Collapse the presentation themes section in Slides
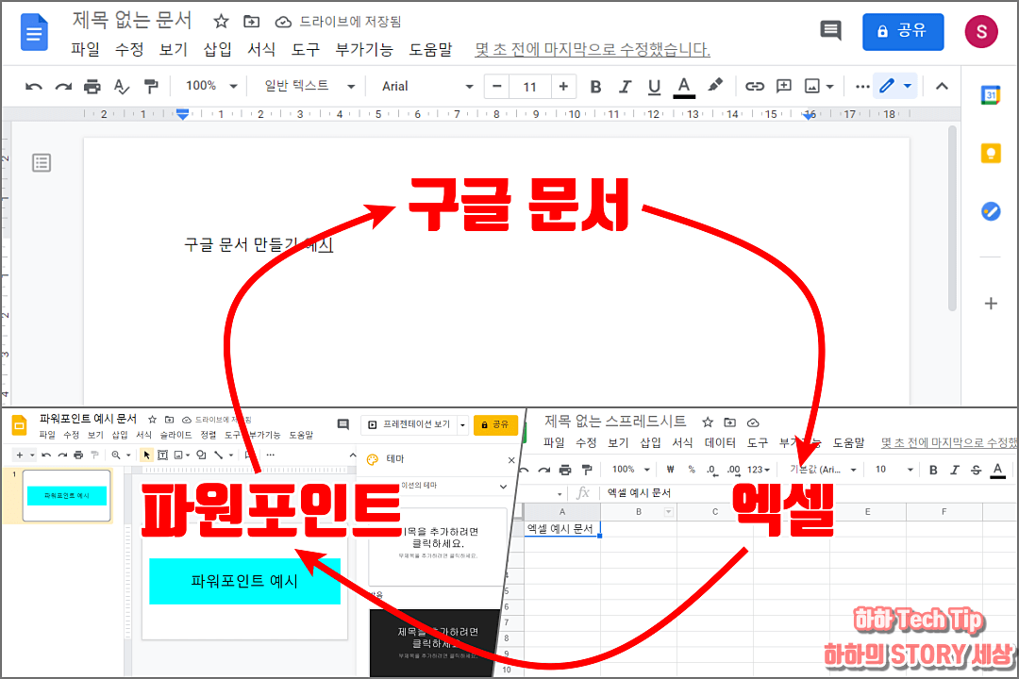This screenshot has height=679, width=1019. point(503,486)
